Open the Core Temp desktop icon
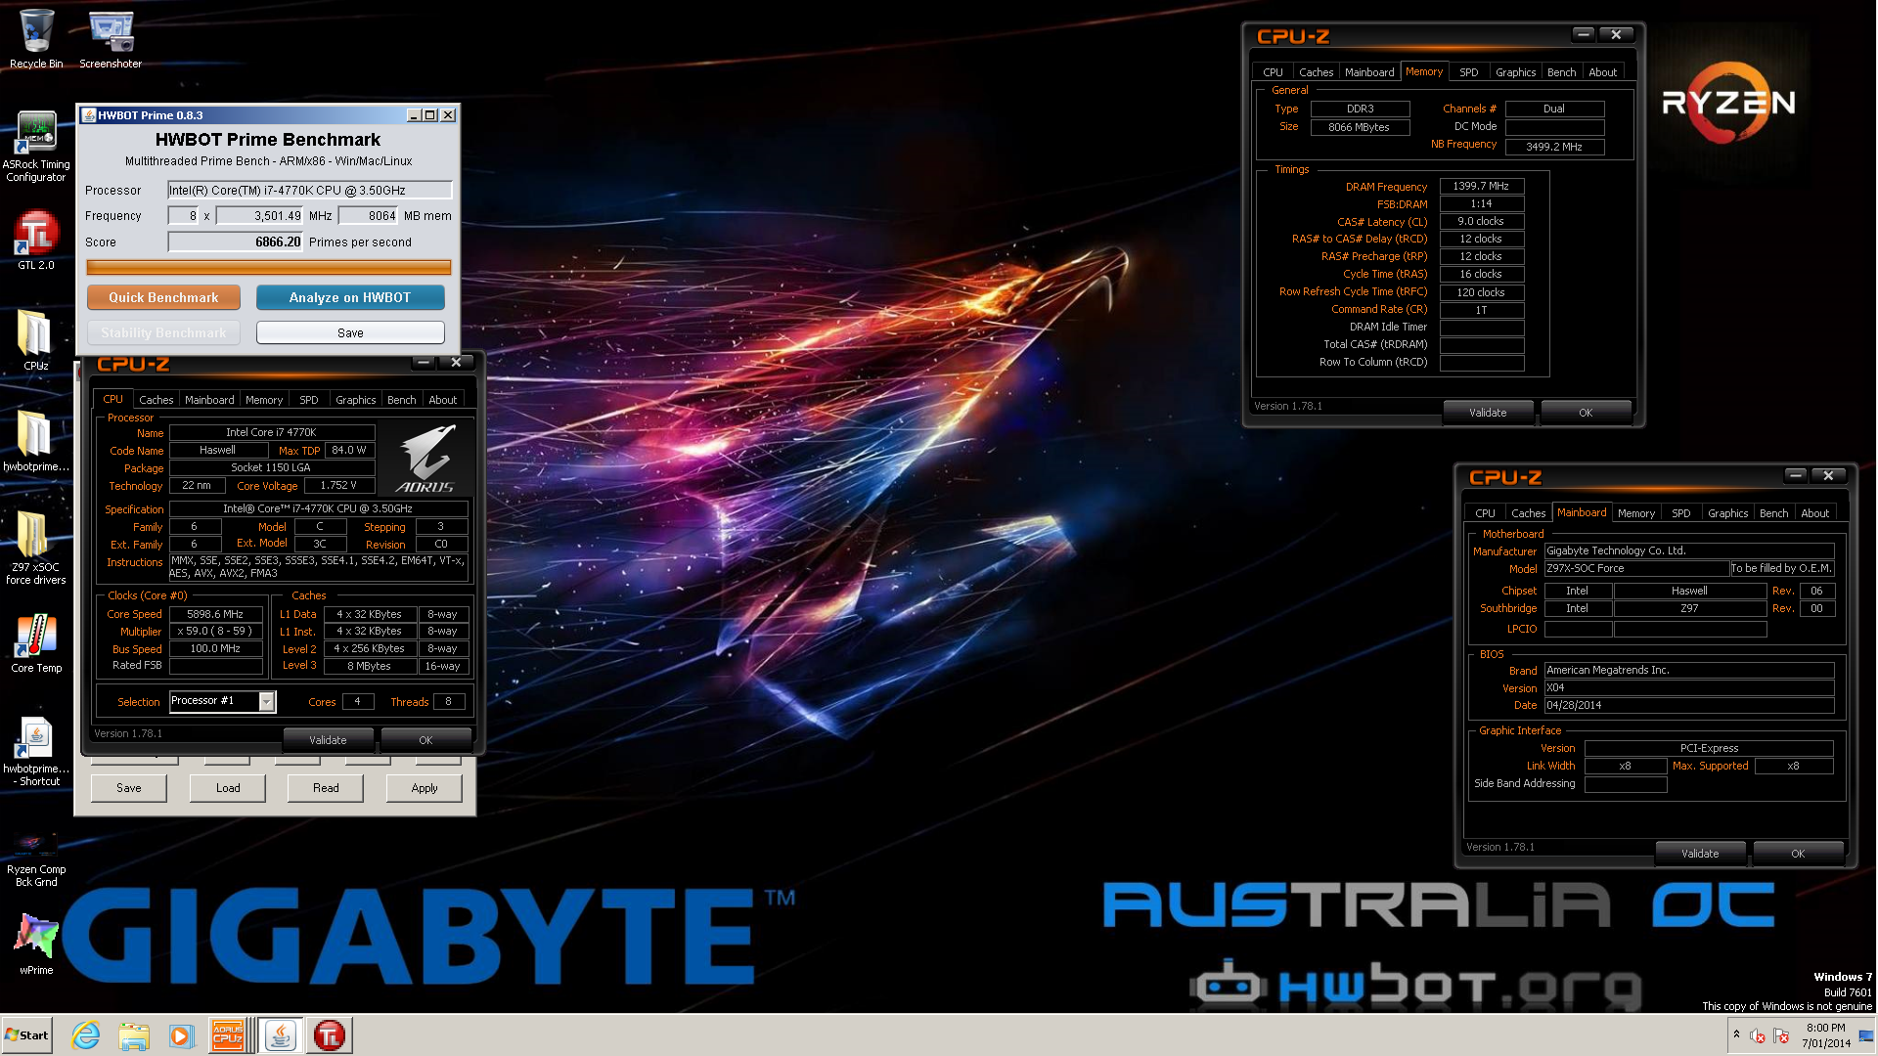The image size is (1878, 1056). pyautogui.click(x=36, y=643)
